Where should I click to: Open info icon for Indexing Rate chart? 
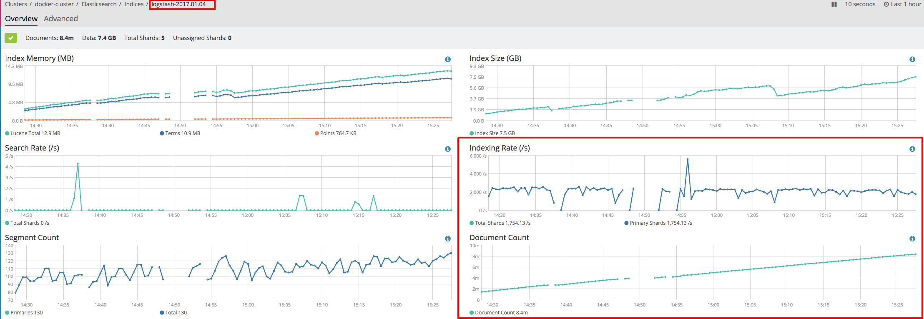pos(912,149)
